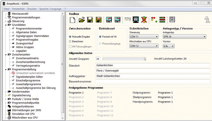The image size is (212, 121).
Task: Click the red floppy disk icon
Action: tap(99, 20)
